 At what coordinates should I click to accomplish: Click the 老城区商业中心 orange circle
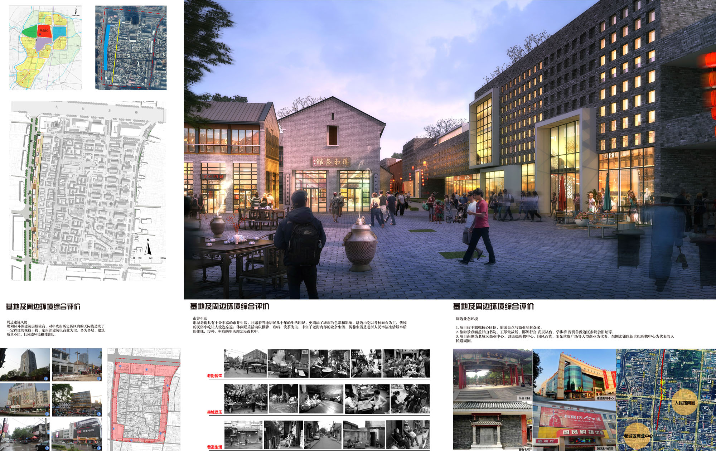[x=637, y=436]
